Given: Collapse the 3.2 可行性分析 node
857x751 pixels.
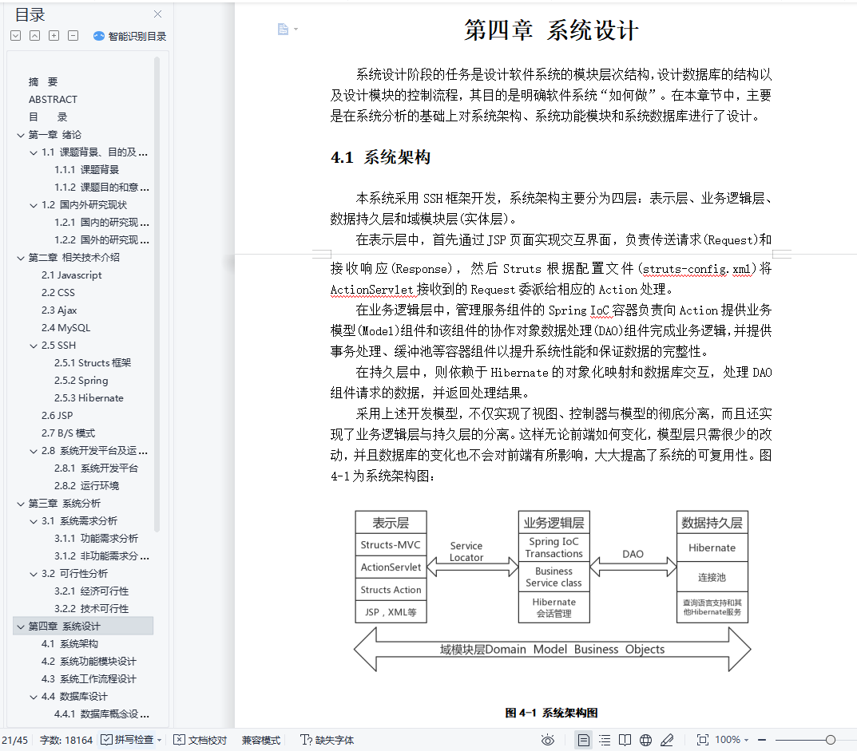Looking at the screenshot, I should pyautogui.click(x=34, y=574).
